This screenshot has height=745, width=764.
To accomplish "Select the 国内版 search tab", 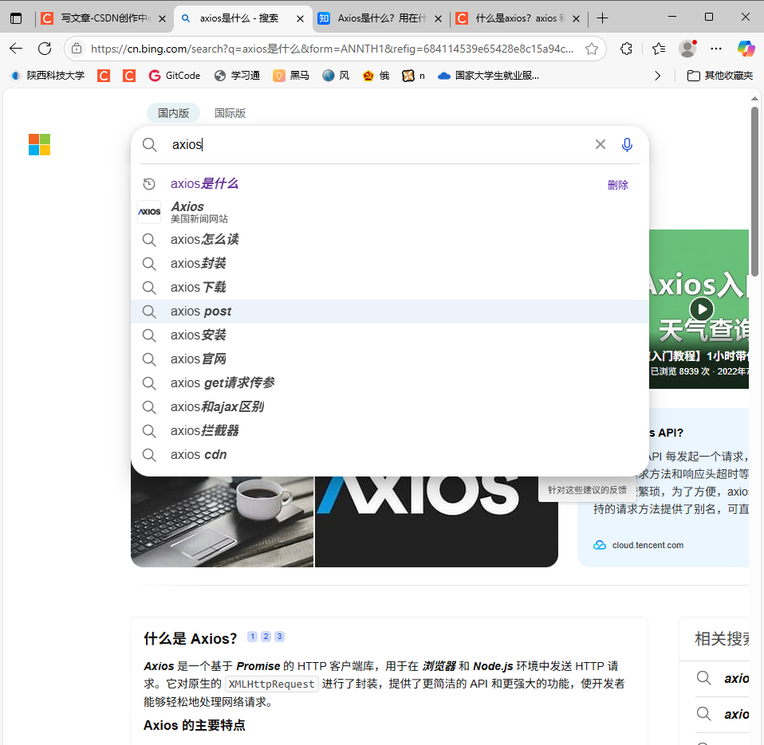I will tap(174, 113).
